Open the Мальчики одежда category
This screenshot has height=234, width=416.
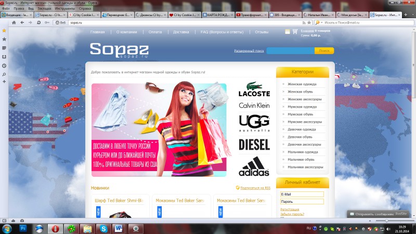coord(303,152)
